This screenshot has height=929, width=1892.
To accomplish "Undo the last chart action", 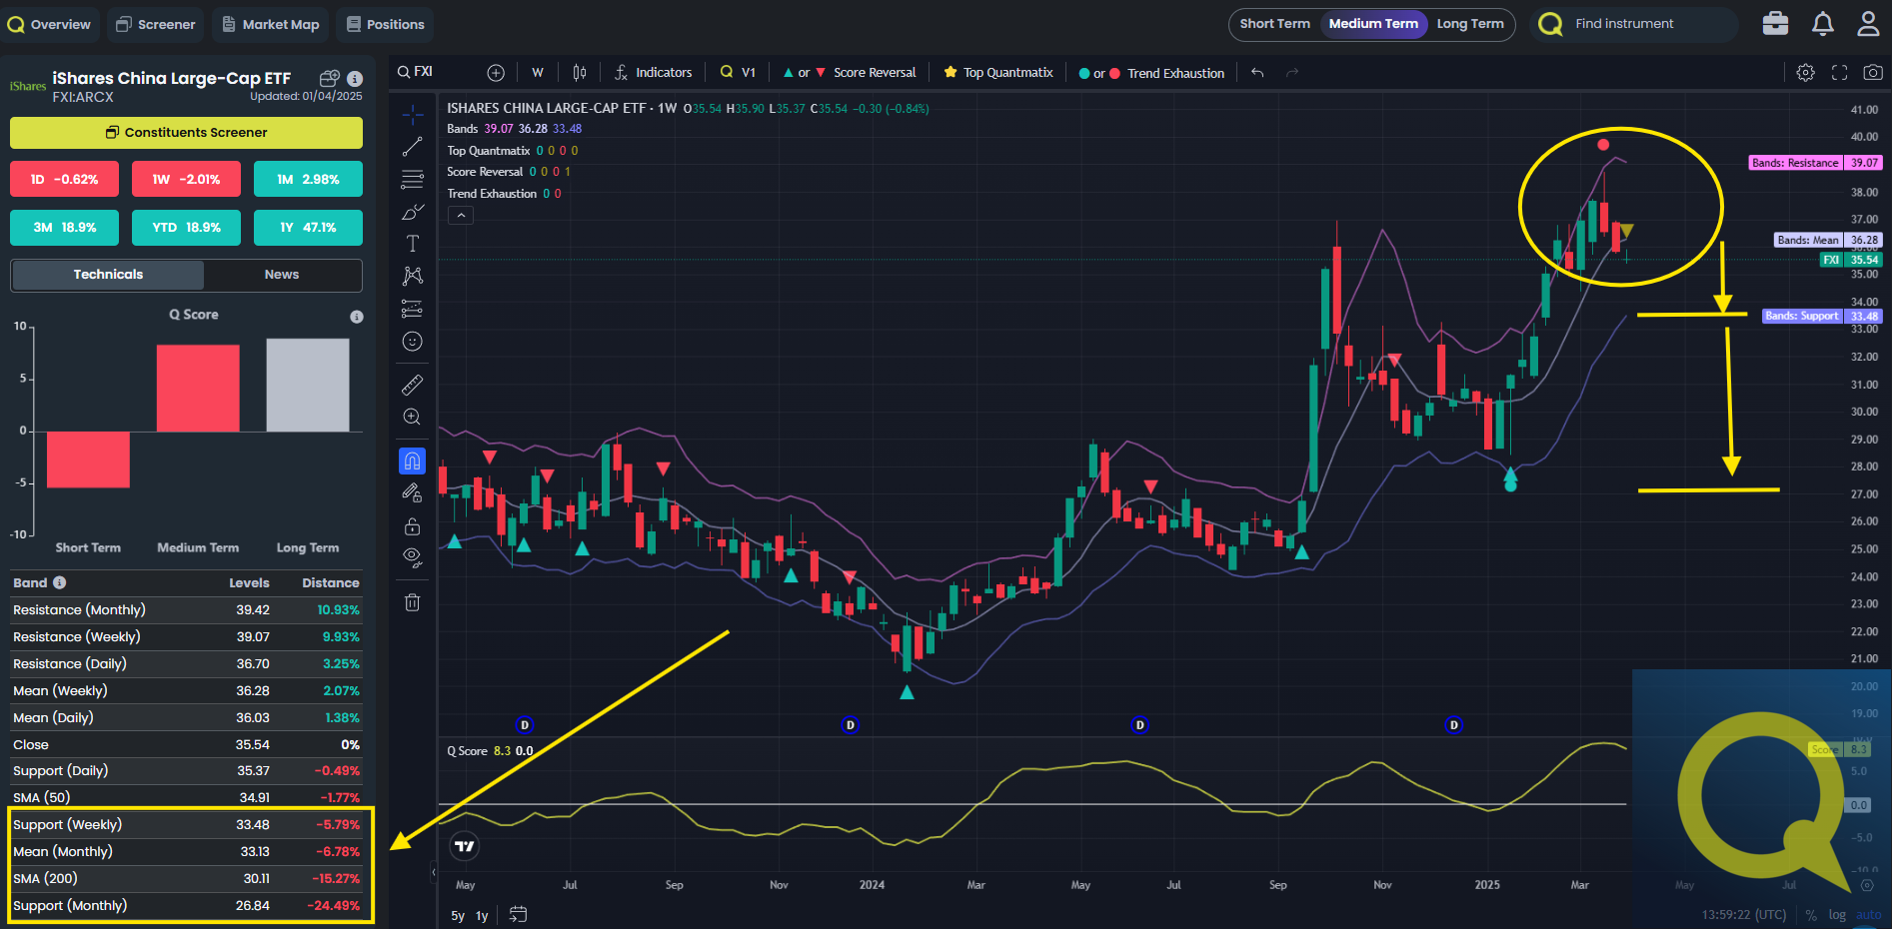I will tap(1257, 72).
